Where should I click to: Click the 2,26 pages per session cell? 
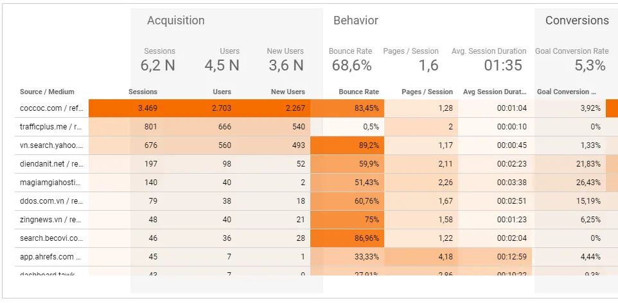click(x=421, y=183)
